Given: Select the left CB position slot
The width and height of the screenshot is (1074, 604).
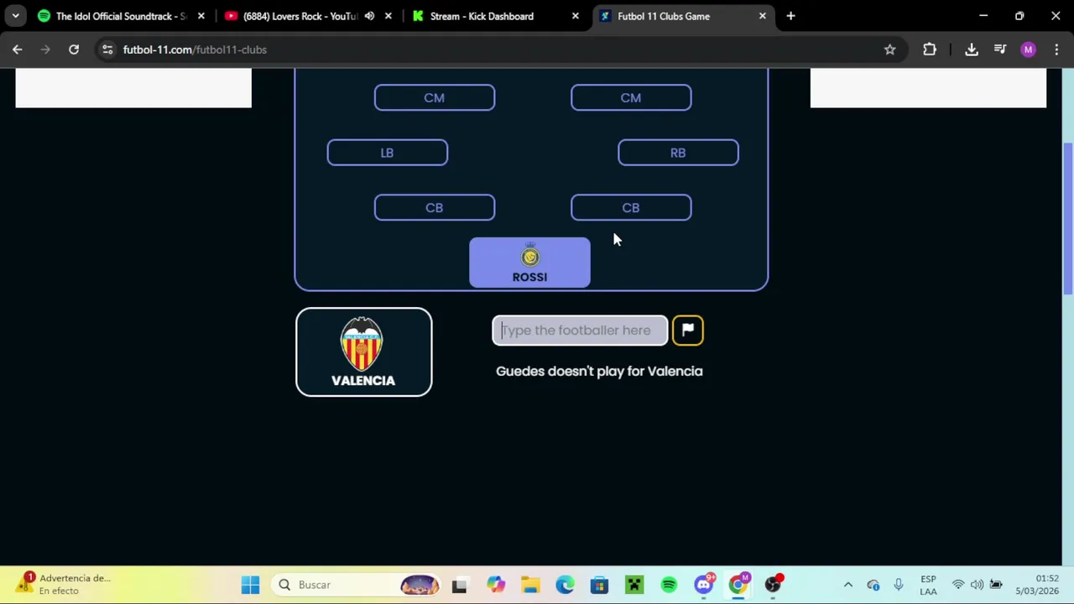Looking at the screenshot, I should pos(435,208).
